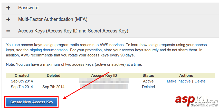Collapse Access Keys using the minus icon

(x=8, y=31)
